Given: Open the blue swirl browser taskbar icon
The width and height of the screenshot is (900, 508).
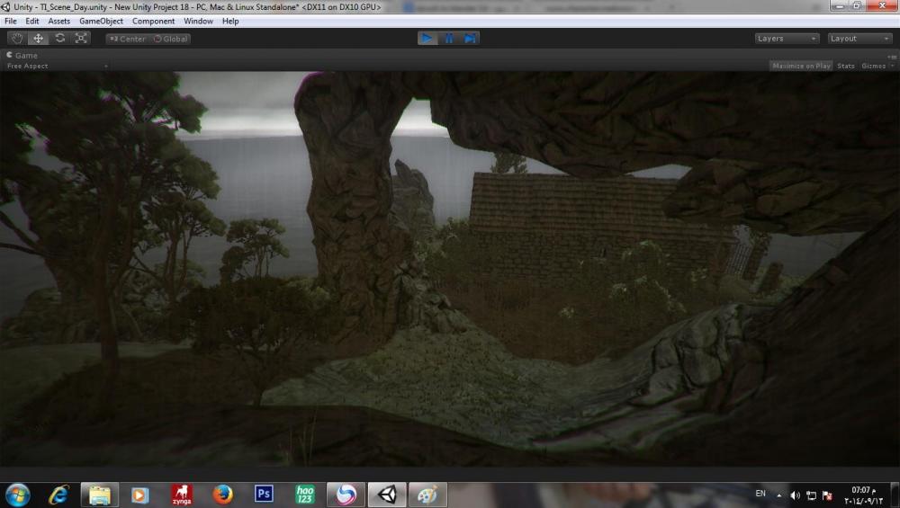Looking at the screenshot, I should pos(346,495).
